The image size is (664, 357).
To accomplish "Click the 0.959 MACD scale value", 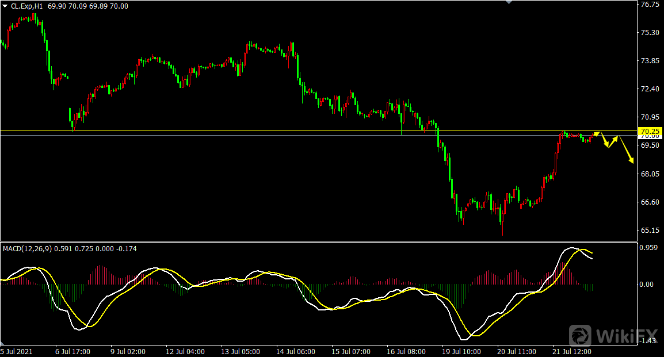I will [649, 248].
